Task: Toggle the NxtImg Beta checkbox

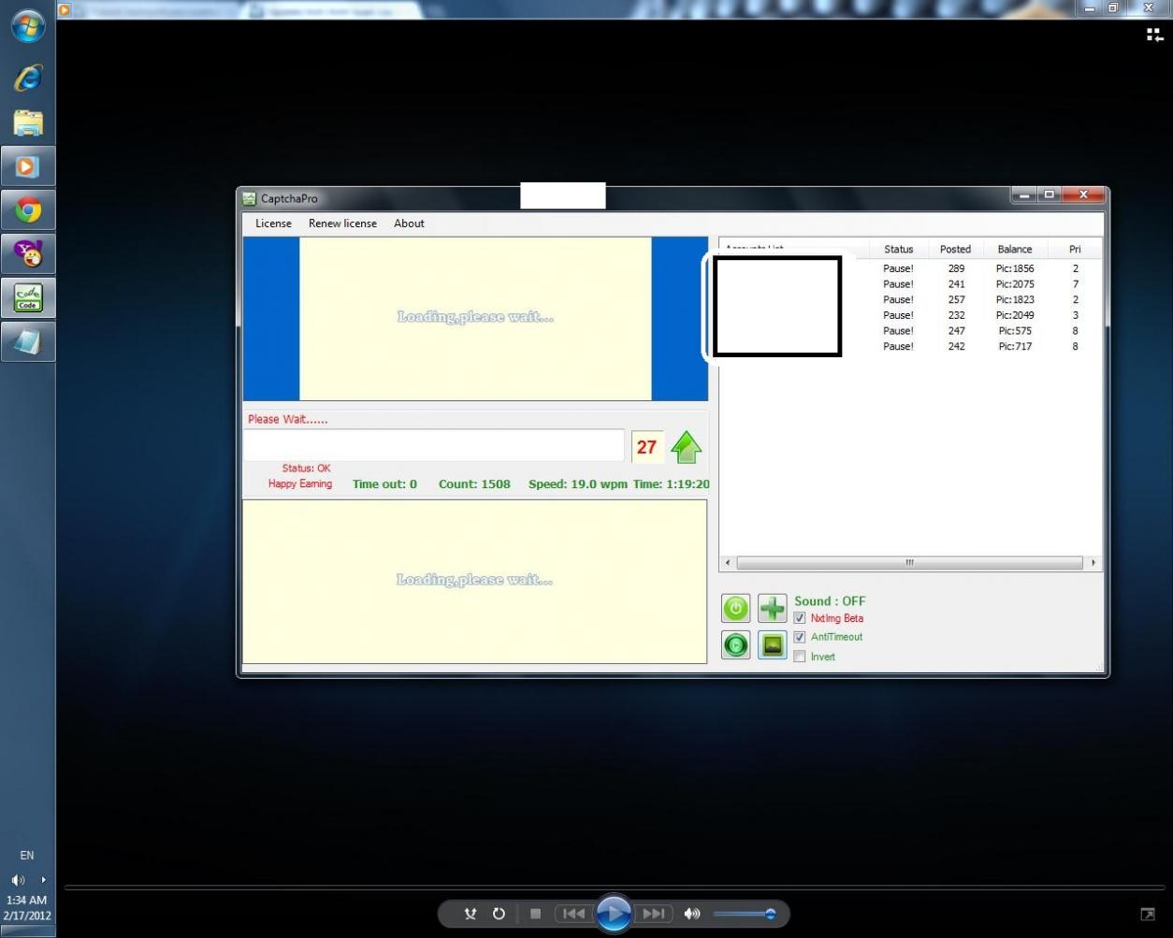Action: 800,618
